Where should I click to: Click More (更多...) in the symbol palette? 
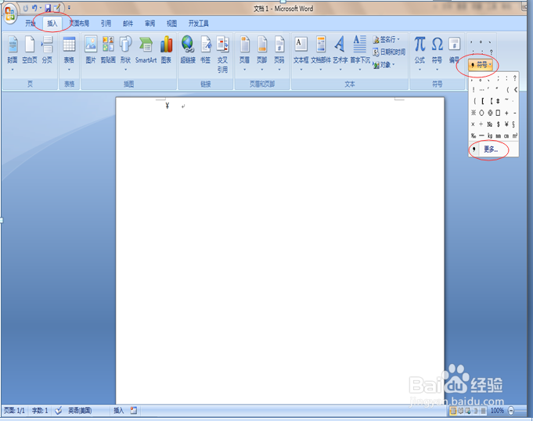[x=491, y=149]
